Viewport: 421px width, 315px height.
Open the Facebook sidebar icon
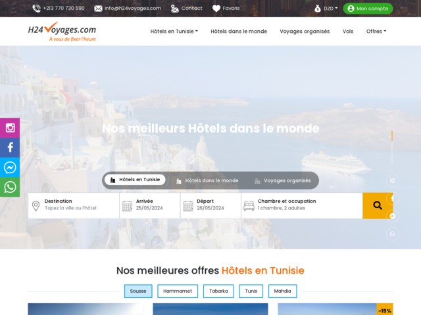point(10,148)
